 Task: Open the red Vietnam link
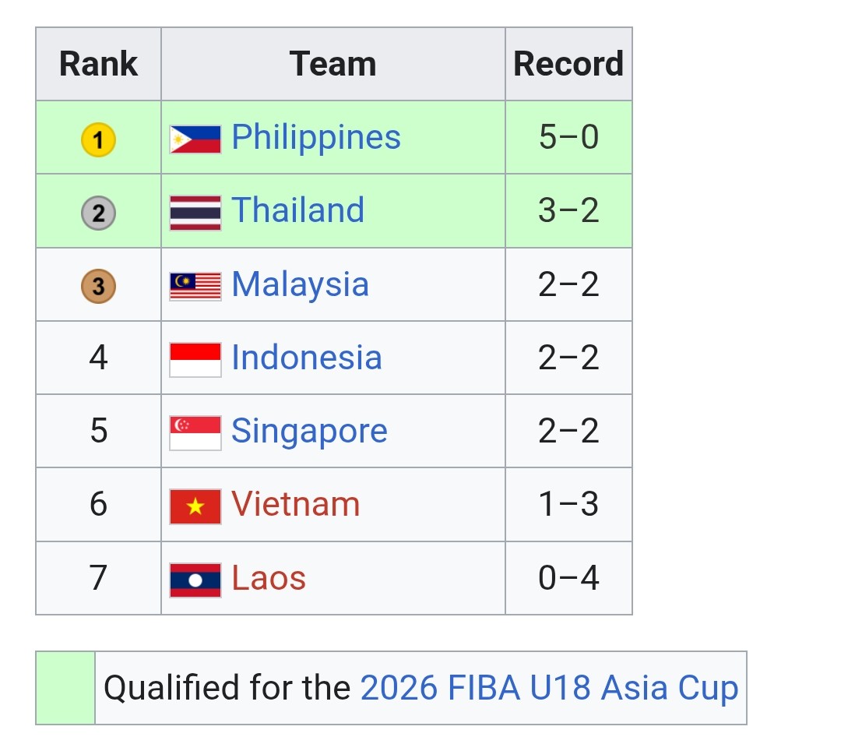point(296,504)
